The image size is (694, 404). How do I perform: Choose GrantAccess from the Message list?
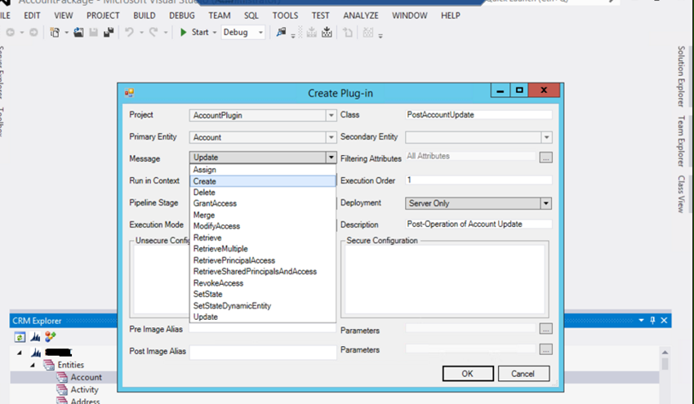point(262,203)
